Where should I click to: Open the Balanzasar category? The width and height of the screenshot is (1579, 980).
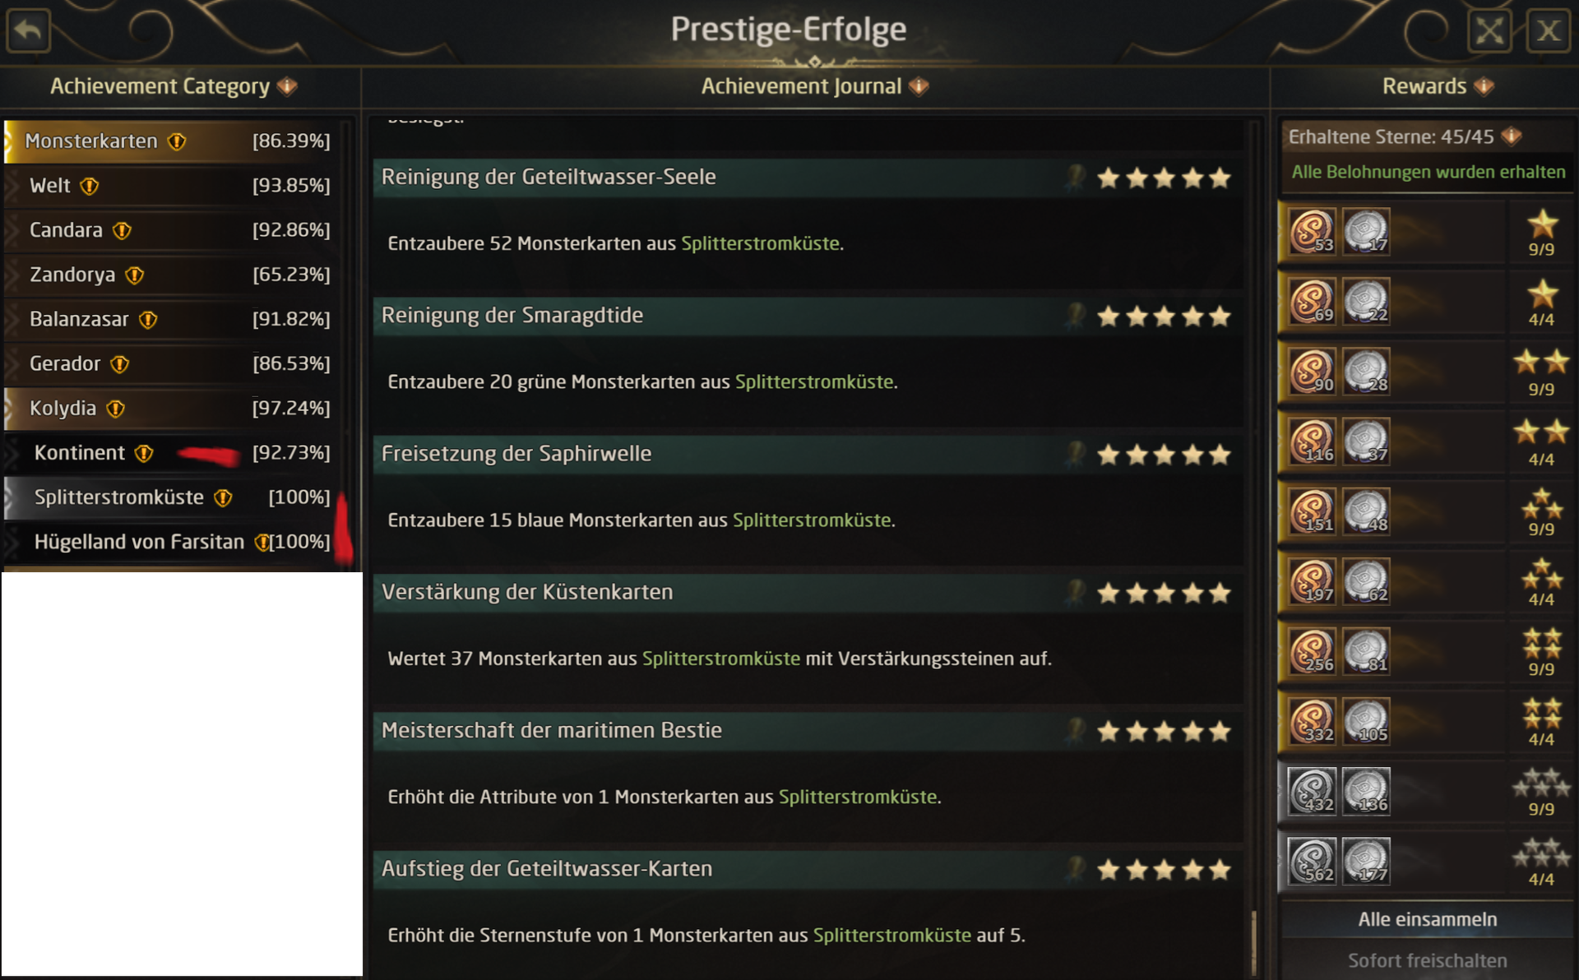click(79, 319)
